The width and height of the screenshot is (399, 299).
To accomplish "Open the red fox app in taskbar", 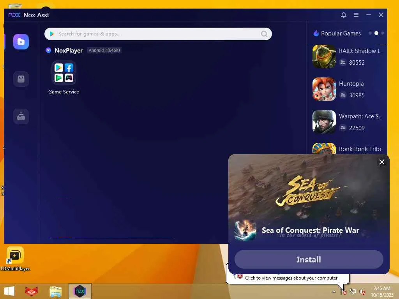I will (32, 291).
